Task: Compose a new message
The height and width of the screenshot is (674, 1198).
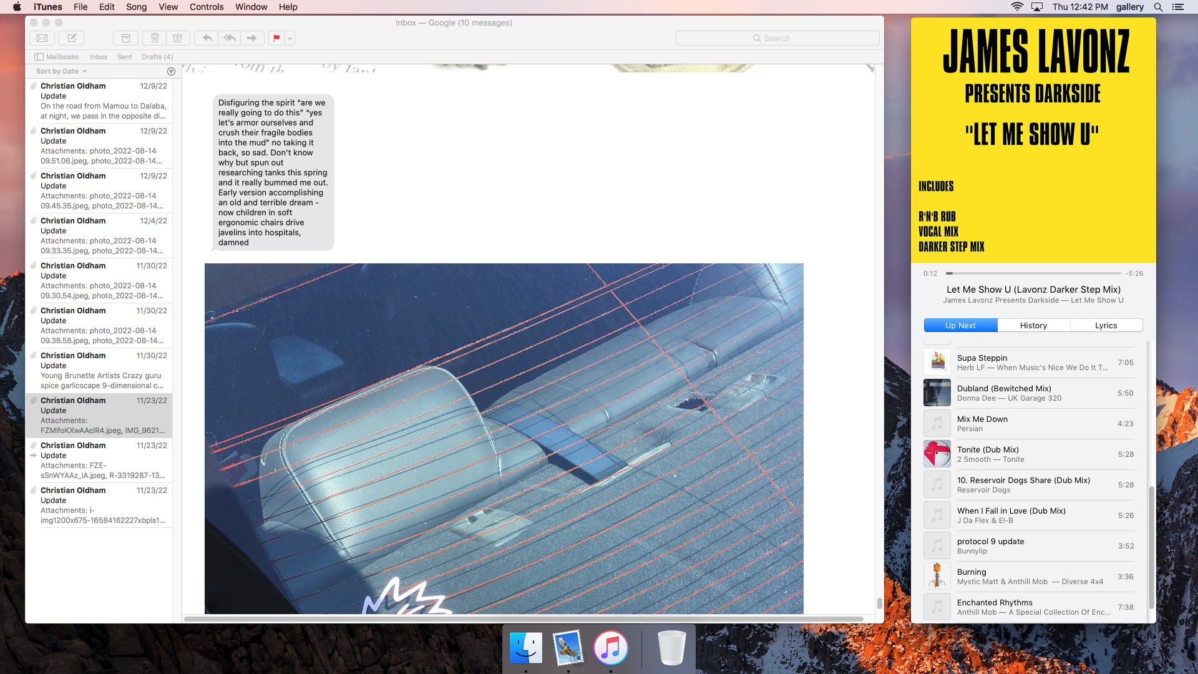Action: pyautogui.click(x=72, y=38)
